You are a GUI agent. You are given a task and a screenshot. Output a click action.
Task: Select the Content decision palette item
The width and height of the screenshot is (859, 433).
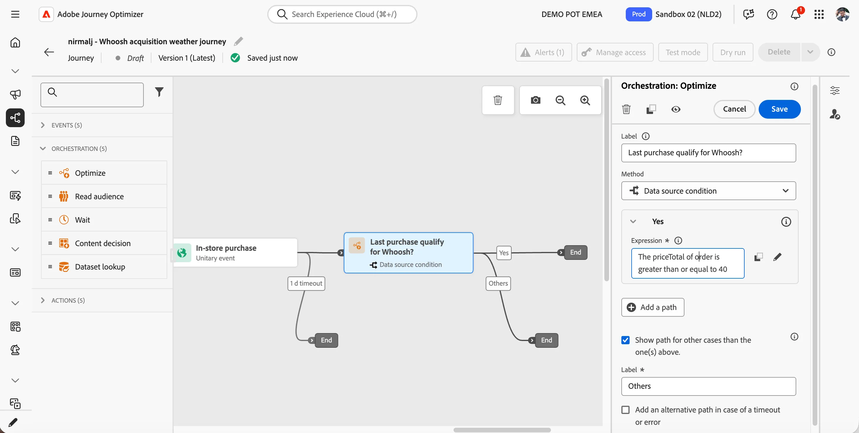tap(104, 243)
